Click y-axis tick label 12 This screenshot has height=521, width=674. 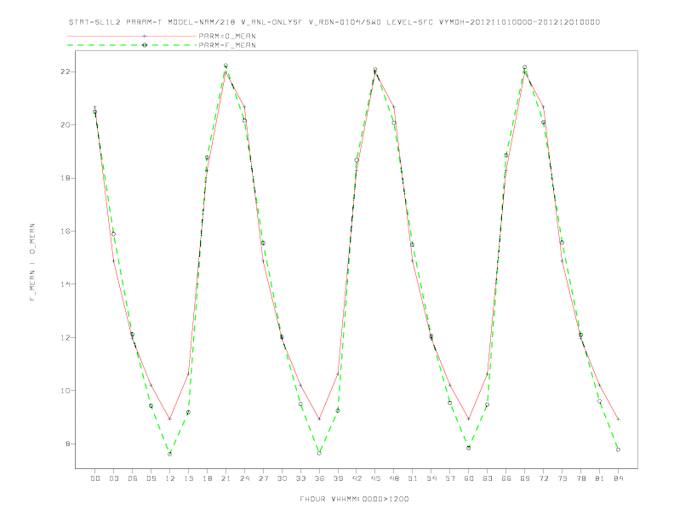pos(66,337)
